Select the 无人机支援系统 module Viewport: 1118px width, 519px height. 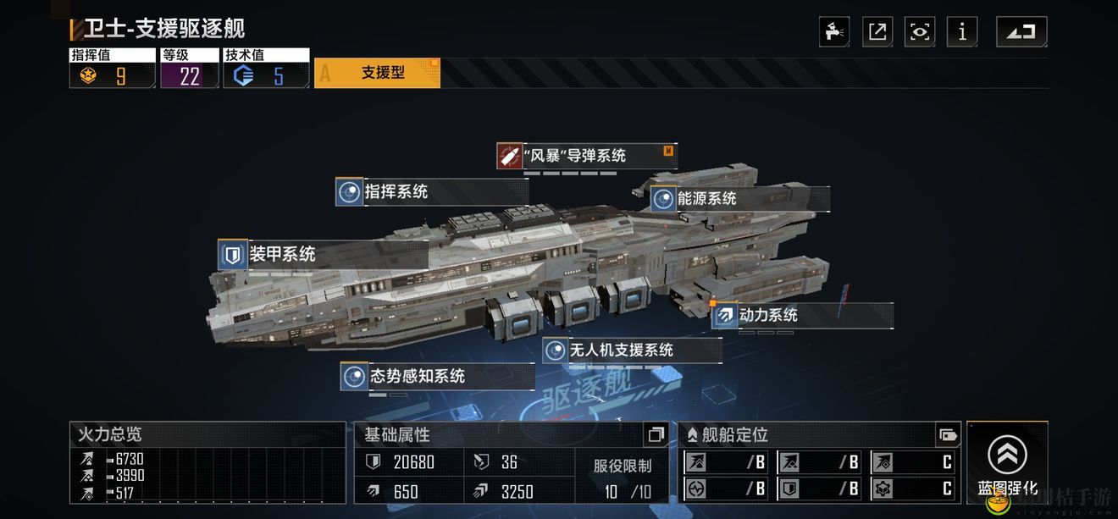[632, 350]
